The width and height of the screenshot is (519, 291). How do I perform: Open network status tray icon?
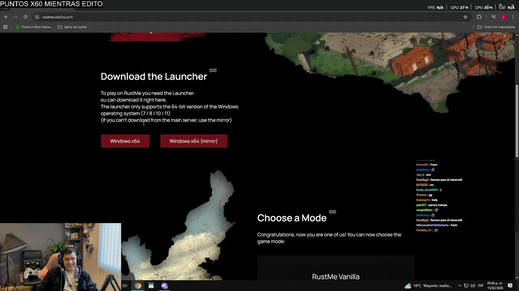coord(466,286)
